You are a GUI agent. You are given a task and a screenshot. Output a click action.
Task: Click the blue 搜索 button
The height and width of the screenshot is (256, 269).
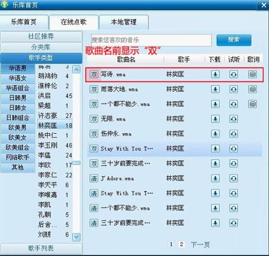pos(234,40)
